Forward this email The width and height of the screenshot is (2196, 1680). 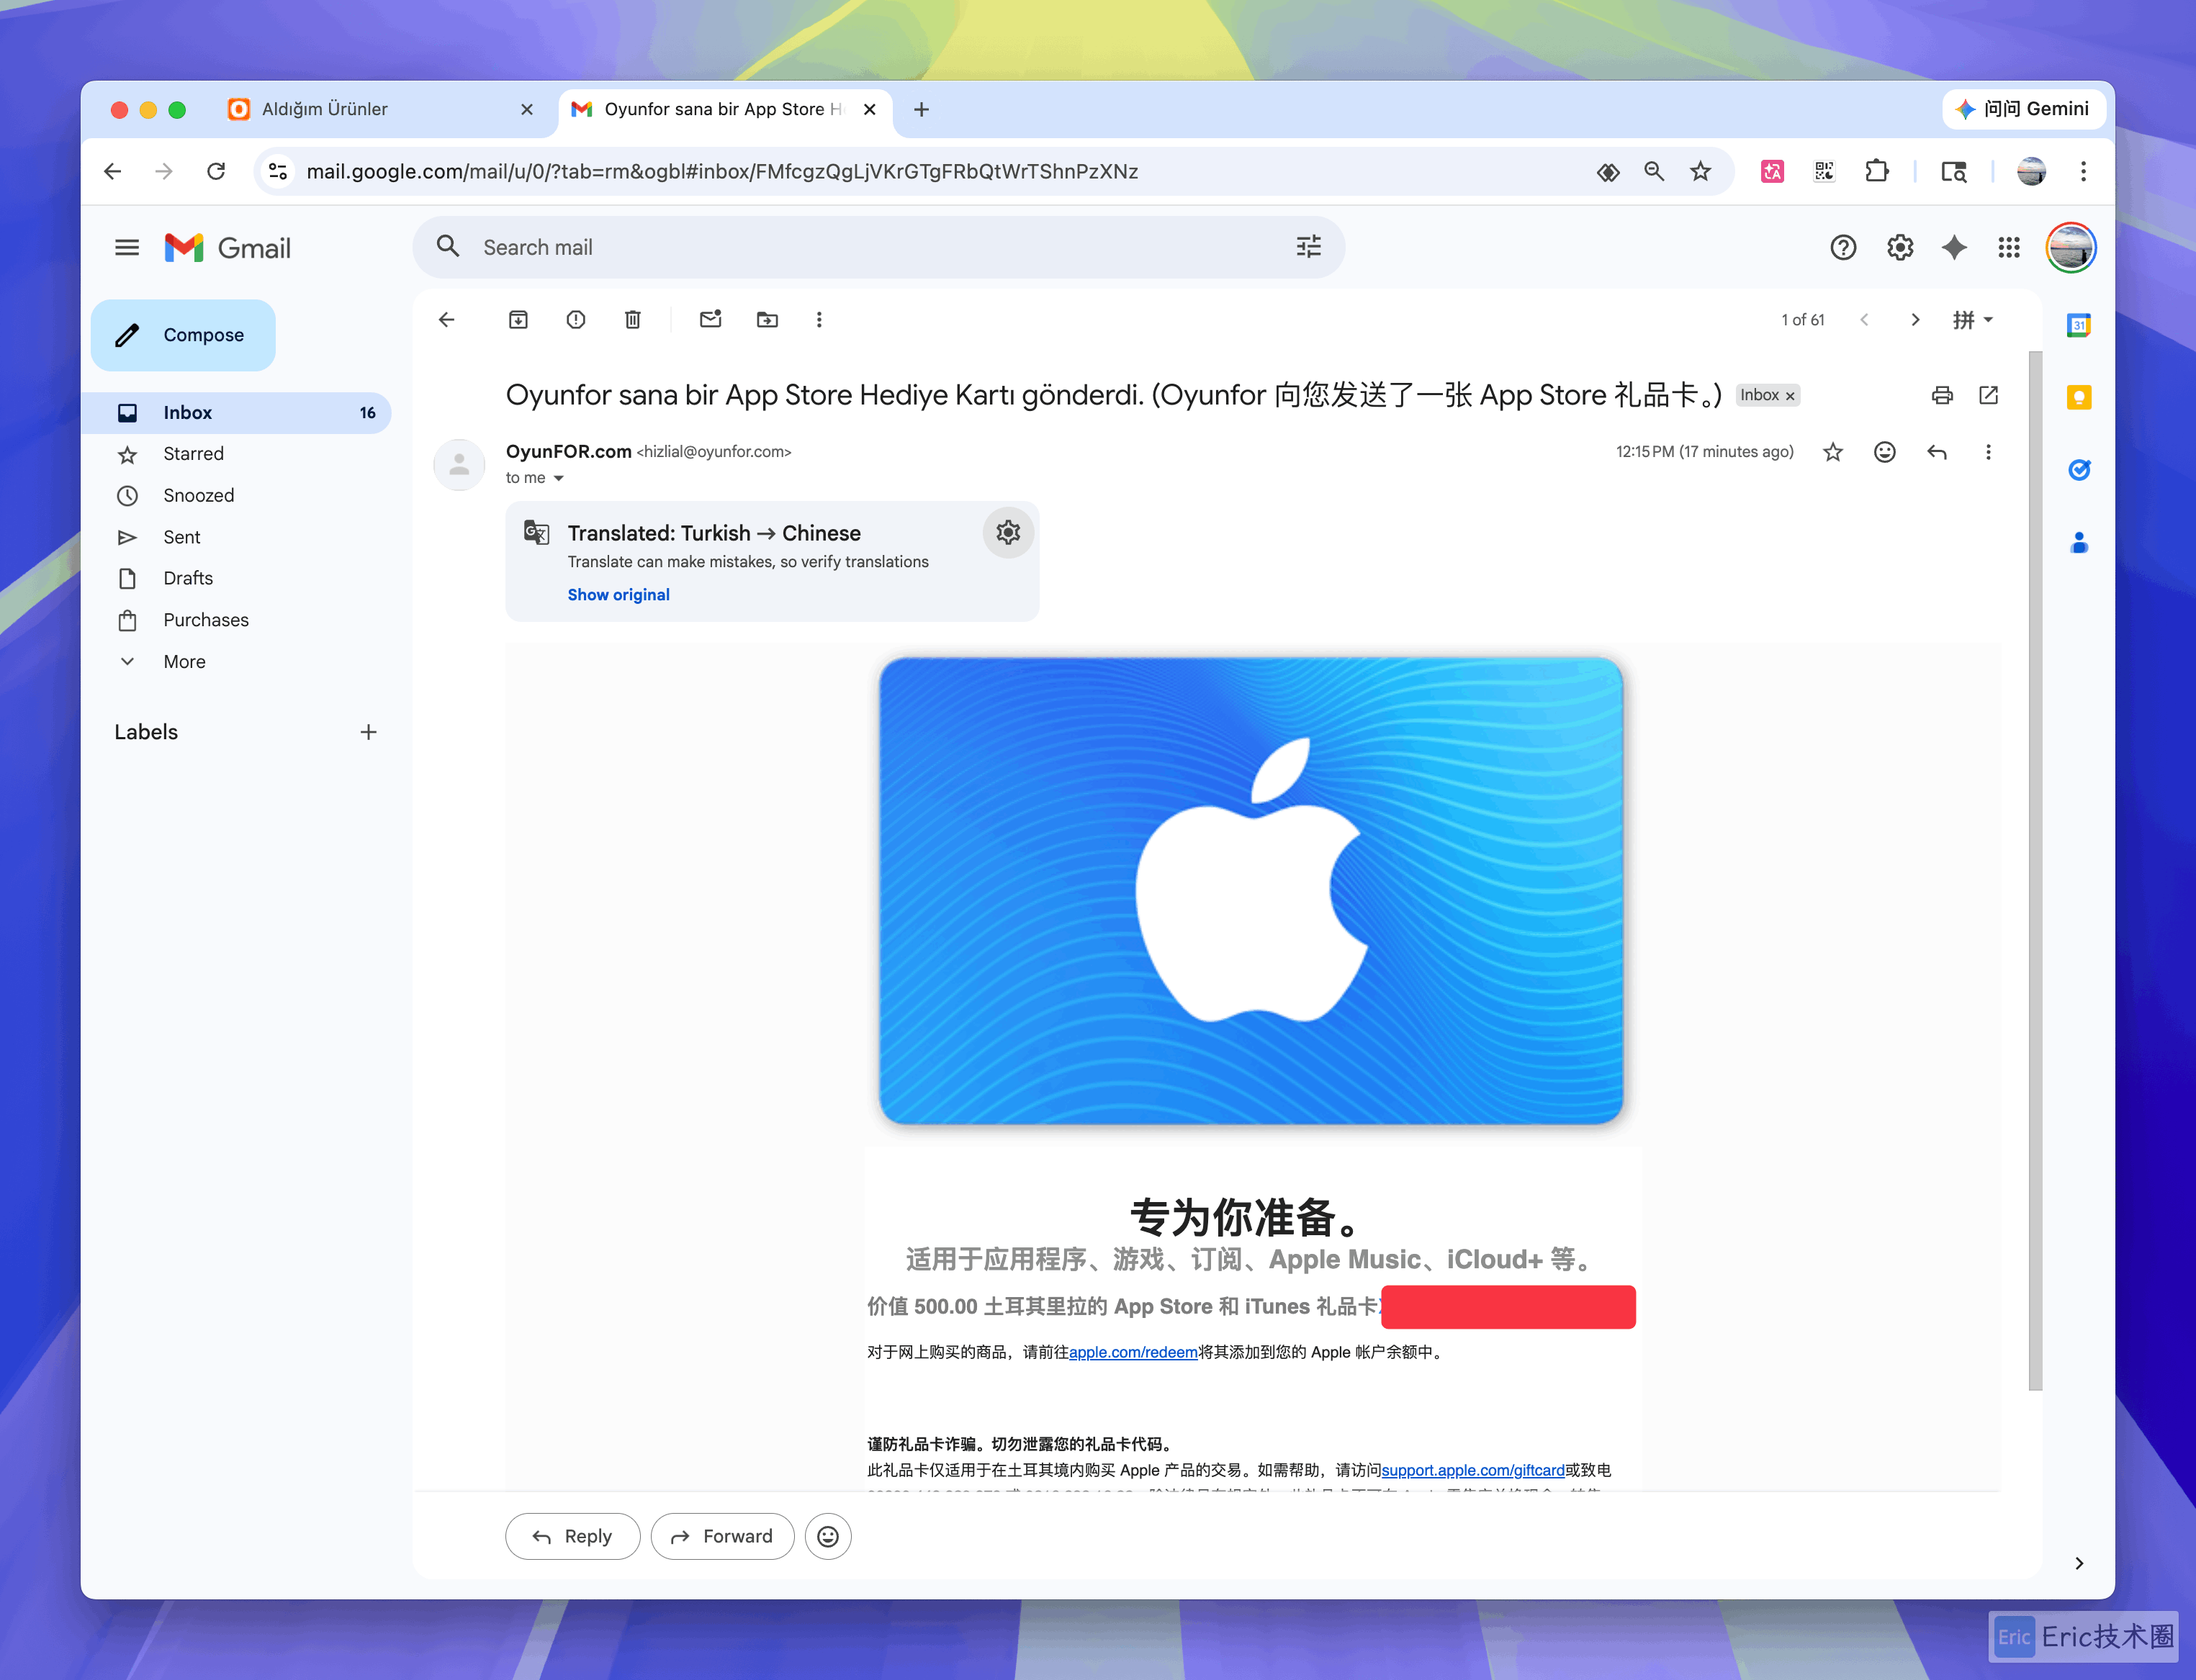click(722, 1536)
